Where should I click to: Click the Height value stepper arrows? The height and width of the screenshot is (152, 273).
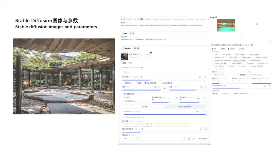pyautogui.click(x=206, y=87)
